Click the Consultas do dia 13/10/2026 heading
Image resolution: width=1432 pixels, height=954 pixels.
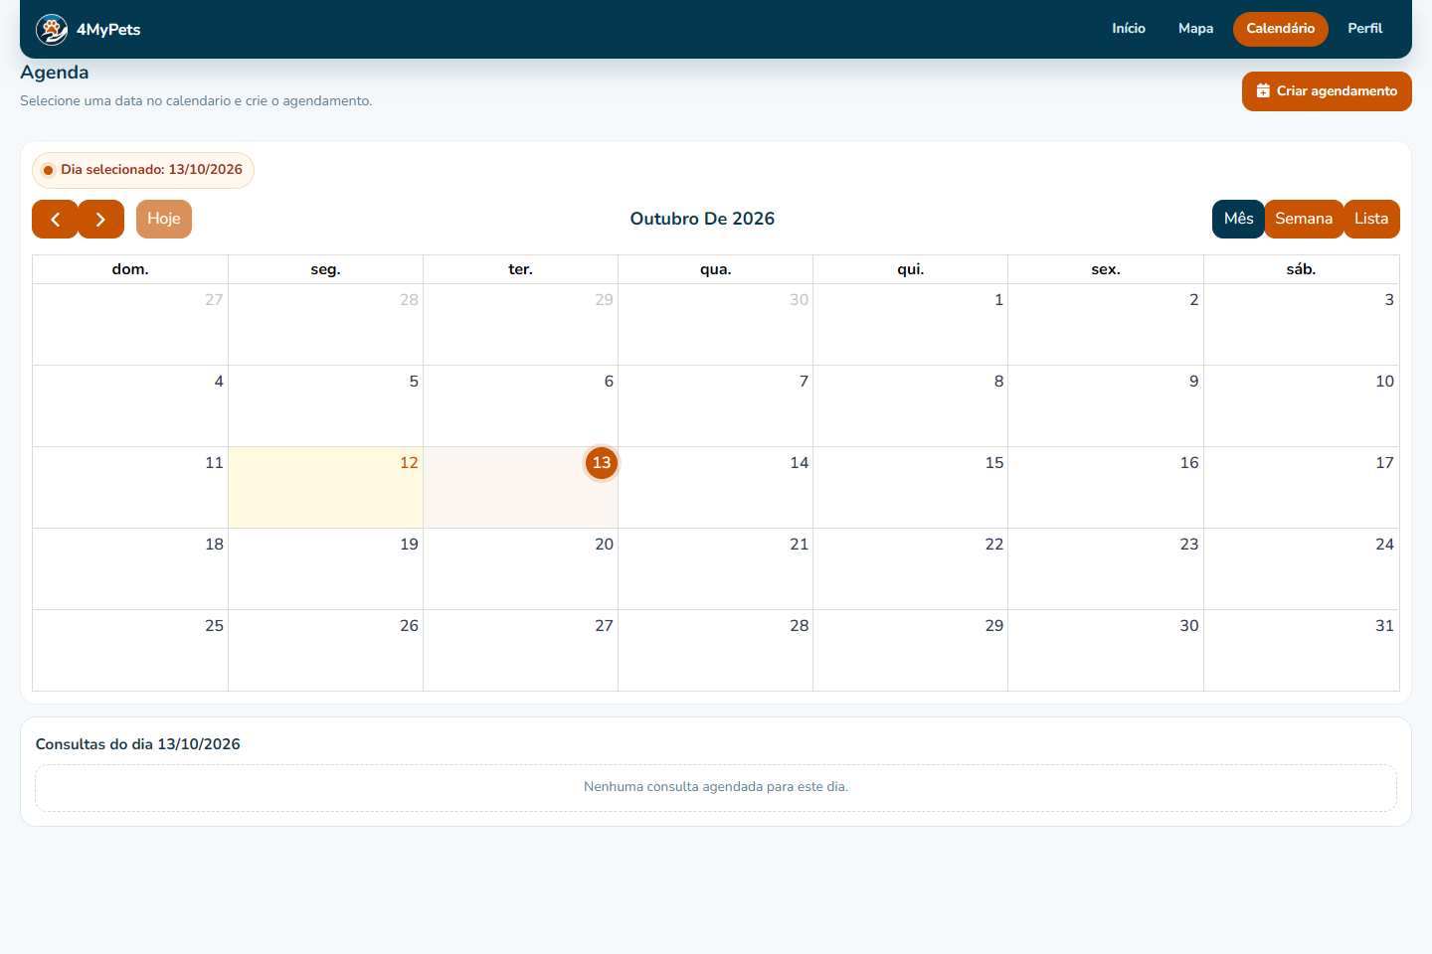pyautogui.click(x=138, y=744)
